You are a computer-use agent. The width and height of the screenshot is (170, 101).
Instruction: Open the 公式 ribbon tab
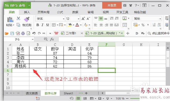(60, 12)
